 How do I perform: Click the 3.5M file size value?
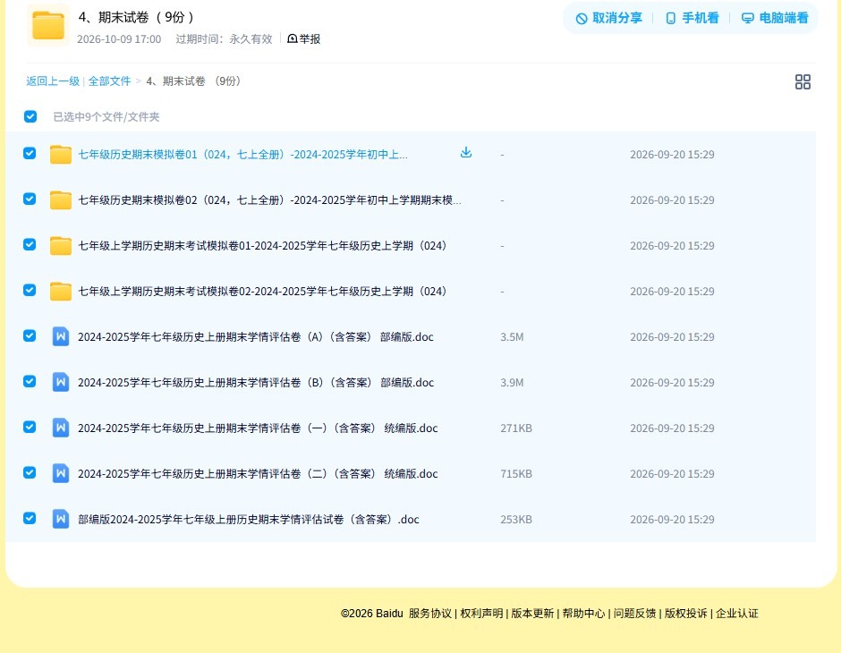(512, 336)
